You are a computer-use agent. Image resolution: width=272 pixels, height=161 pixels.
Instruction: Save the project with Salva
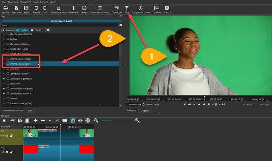(x=26, y=9)
